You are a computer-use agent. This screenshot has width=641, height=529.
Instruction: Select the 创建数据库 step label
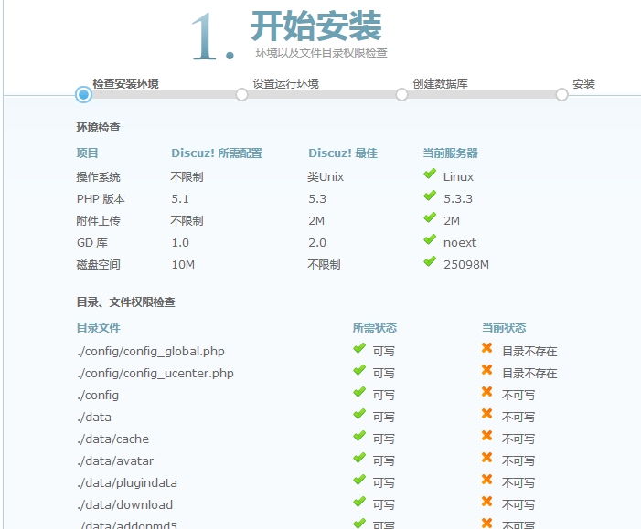440,84
